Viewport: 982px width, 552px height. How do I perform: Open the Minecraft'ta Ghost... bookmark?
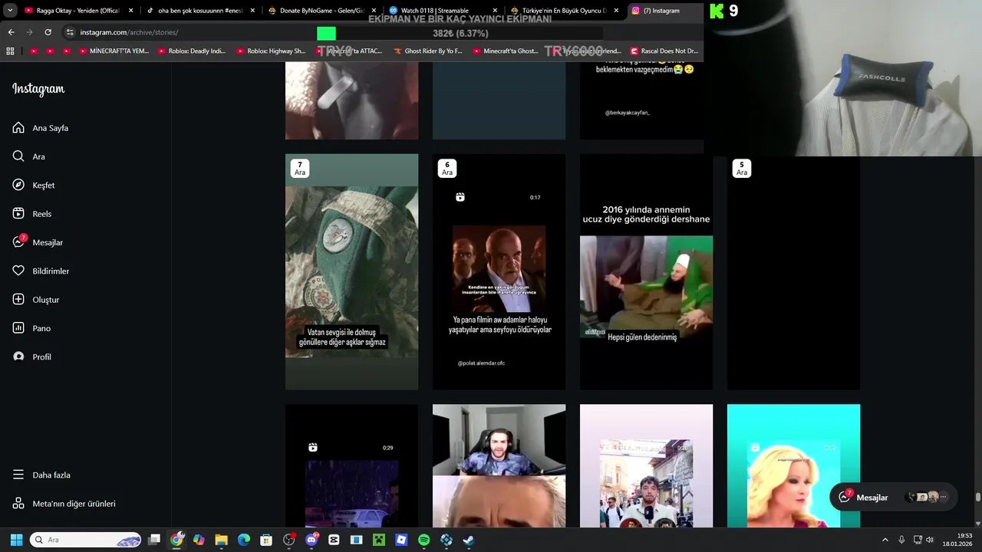coord(506,51)
